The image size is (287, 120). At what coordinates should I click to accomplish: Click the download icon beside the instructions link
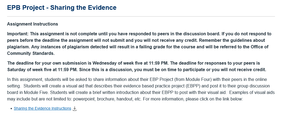click(x=74, y=109)
